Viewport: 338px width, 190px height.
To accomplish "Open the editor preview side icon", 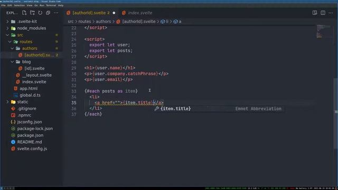I will [315, 13].
